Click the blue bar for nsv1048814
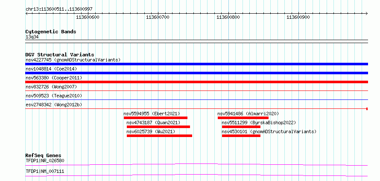This screenshot has width=380, height=181. [x=196, y=73]
